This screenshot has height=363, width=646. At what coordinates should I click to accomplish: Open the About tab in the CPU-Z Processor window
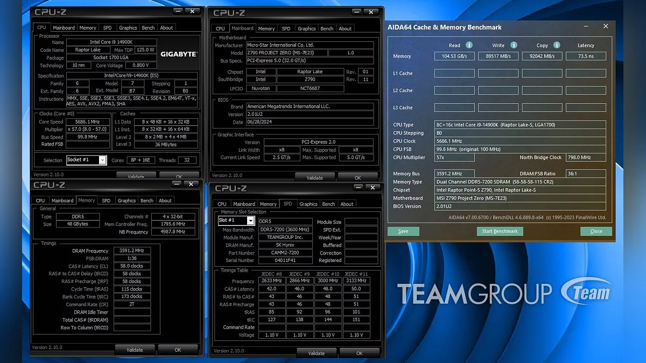click(166, 28)
